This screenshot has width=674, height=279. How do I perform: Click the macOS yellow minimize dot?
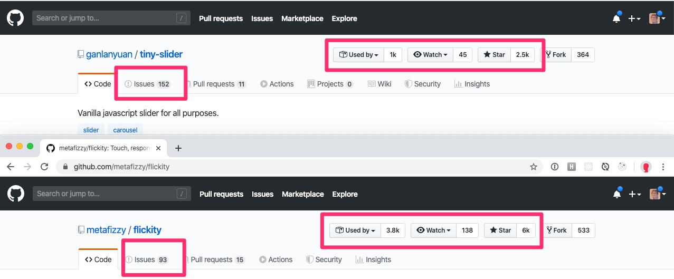20,146
